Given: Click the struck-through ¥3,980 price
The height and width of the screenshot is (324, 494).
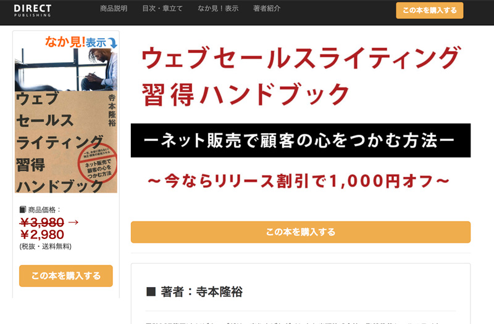Looking at the screenshot, I should click(41, 222).
